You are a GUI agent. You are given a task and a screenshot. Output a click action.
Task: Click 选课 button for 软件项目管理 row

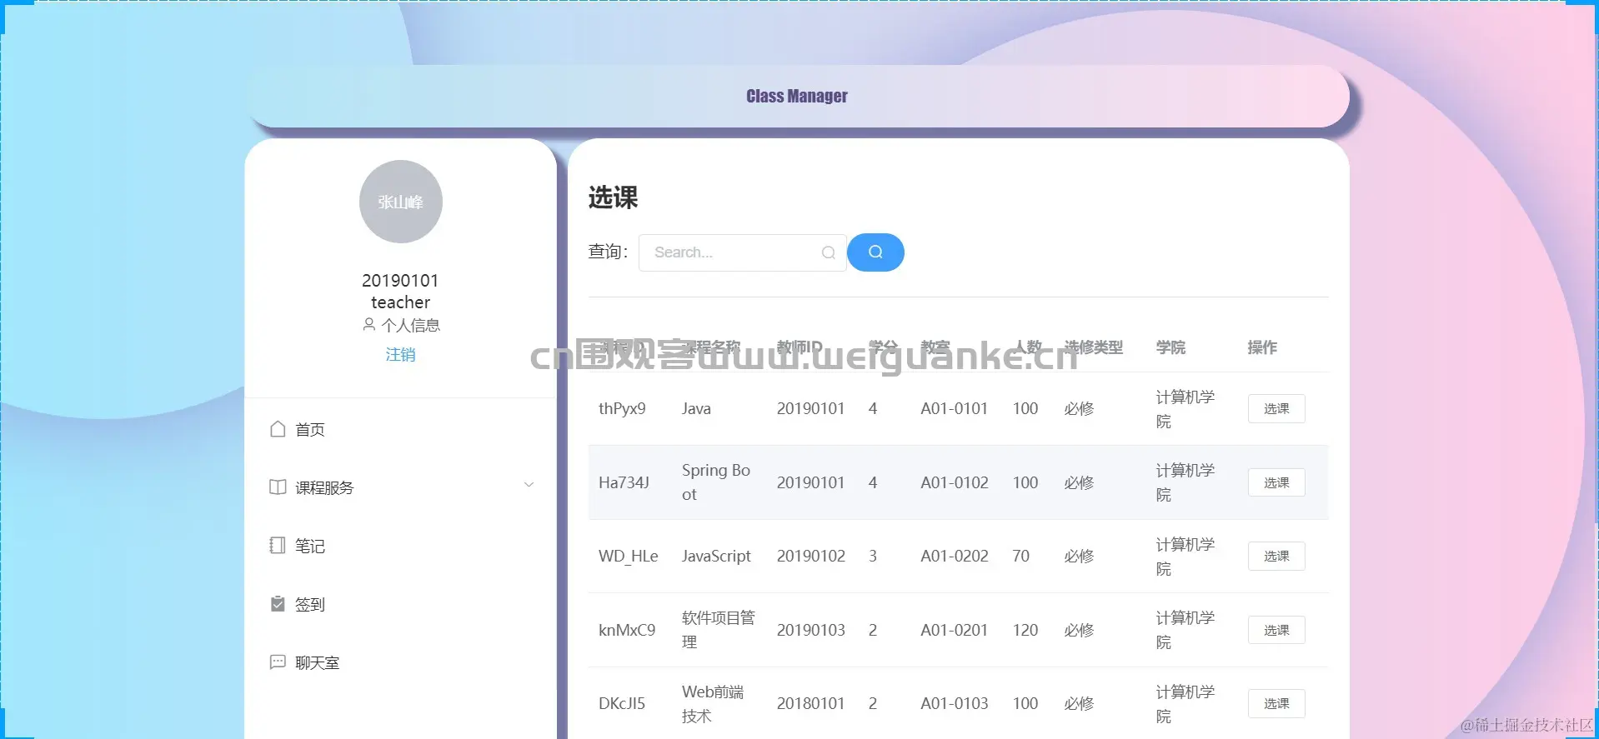[x=1276, y=630]
